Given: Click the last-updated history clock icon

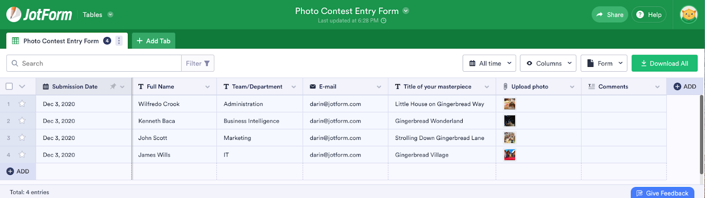Looking at the screenshot, I should point(384,21).
